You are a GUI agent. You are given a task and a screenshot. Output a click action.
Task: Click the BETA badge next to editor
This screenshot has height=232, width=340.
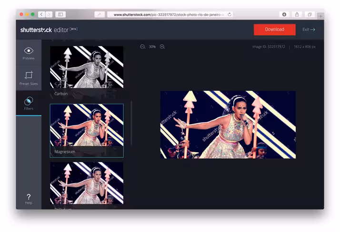[74, 29]
